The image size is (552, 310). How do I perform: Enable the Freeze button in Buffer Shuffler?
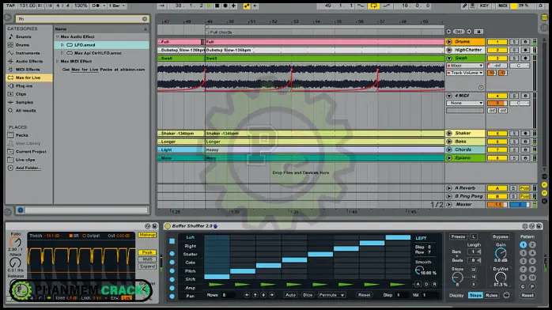point(459,236)
